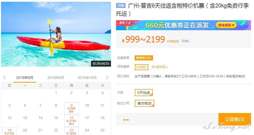This screenshot has width=254, height=135.
Task: Expand 共1张可领 coupon list
Action: [159, 67]
